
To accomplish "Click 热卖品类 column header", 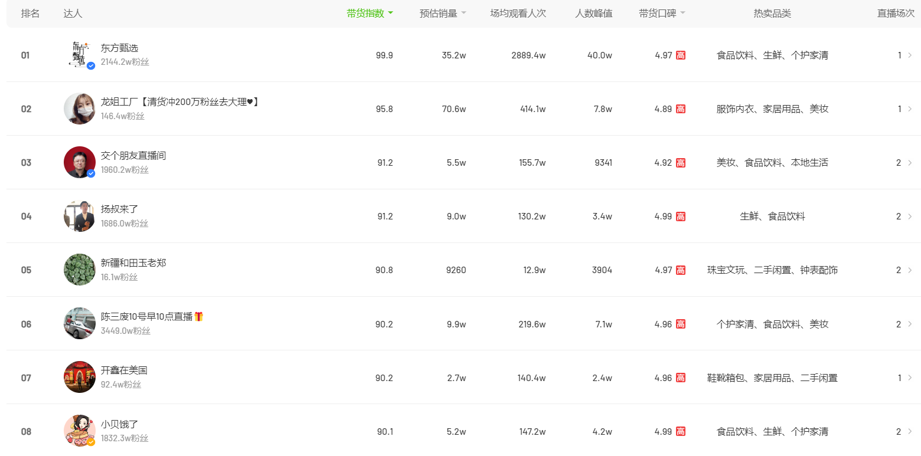I will [772, 14].
